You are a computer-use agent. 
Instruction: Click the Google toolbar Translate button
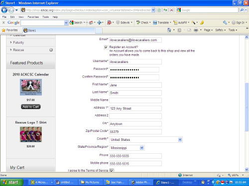click(x=161, y=22)
